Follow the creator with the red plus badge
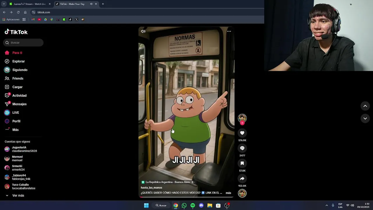 click(242, 123)
